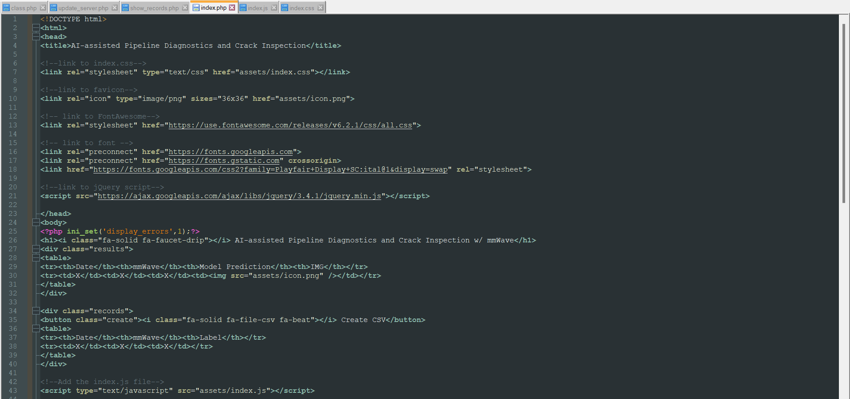
Task: Switch to the index.css tab
Action: point(301,7)
